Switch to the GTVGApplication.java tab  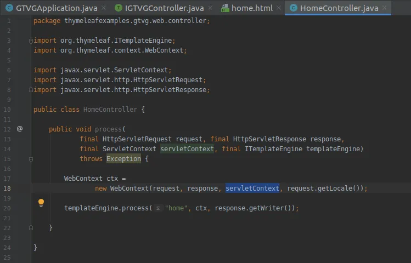[x=57, y=8]
